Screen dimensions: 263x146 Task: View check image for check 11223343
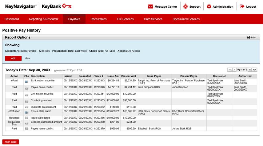(x=26, y=82)
